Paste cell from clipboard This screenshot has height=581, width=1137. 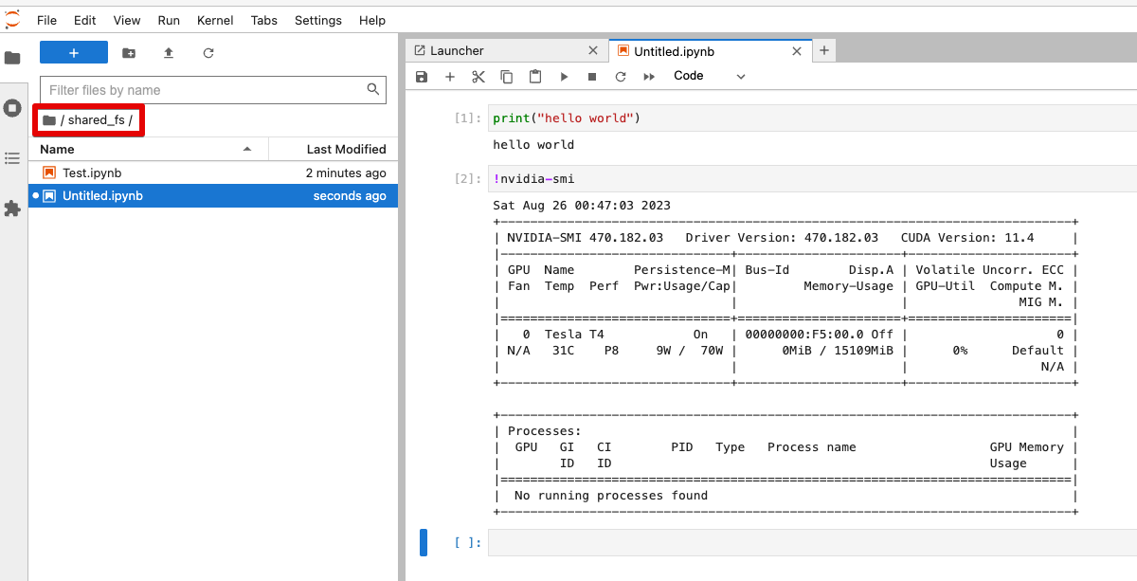(x=535, y=76)
